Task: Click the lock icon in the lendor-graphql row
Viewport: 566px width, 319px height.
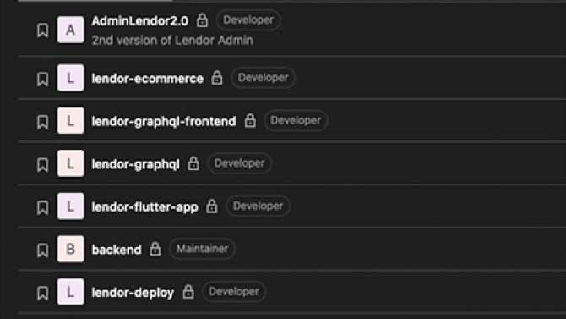Action: pyautogui.click(x=193, y=163)
